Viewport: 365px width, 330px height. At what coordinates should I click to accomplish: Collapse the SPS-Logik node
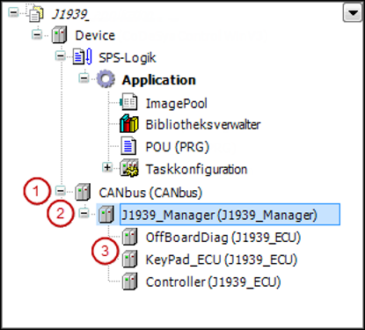(60, 55)
